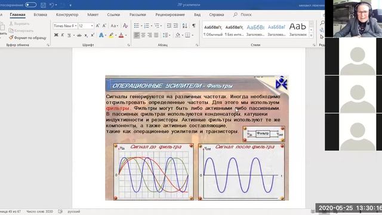Apply yellow text highlight color
Image resolution: width=382 pixels, height=215 pixels.
pos(111,35)
